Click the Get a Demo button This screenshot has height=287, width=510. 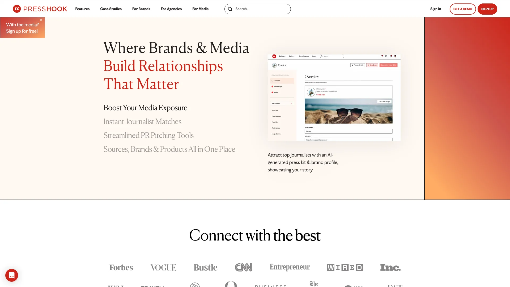[463, 9]
